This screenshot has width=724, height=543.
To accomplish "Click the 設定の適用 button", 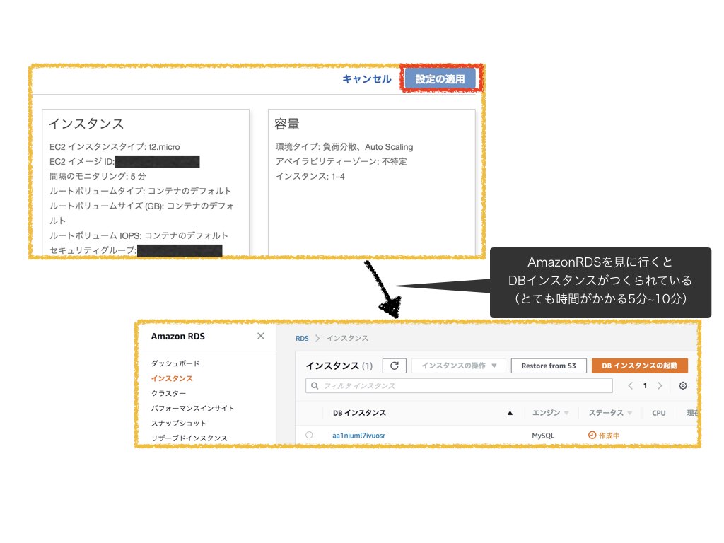I will coord(442,79).
